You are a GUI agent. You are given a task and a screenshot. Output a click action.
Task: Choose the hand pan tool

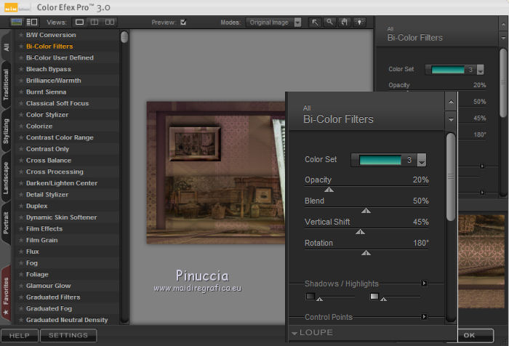pyautogui.click(x=344, y=22)
